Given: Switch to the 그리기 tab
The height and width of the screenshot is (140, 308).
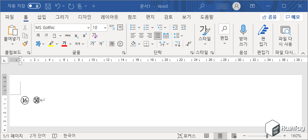Looking at the screenshot, I should point(62,17).
